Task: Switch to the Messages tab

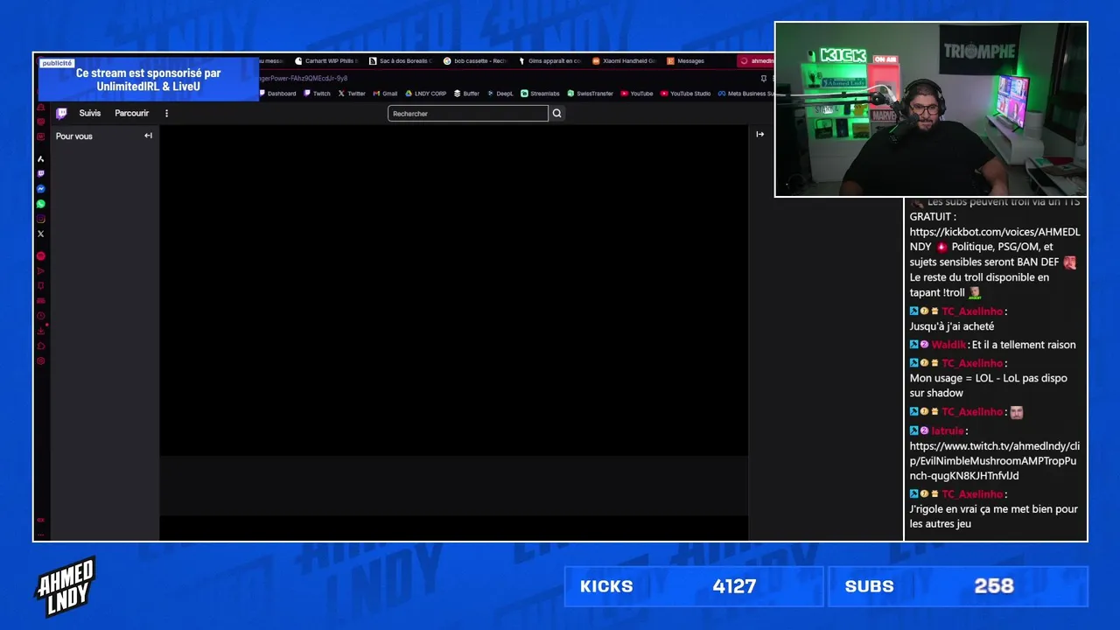Action: click(686, 61)
